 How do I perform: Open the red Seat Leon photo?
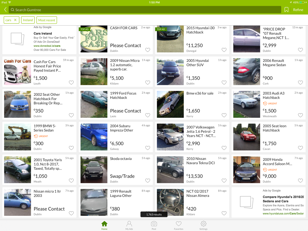(x=246, y=137)
